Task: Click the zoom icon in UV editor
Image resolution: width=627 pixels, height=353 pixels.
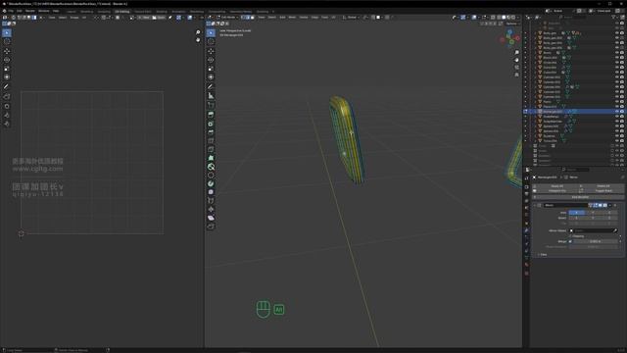Action: click(x=198, y=32)
